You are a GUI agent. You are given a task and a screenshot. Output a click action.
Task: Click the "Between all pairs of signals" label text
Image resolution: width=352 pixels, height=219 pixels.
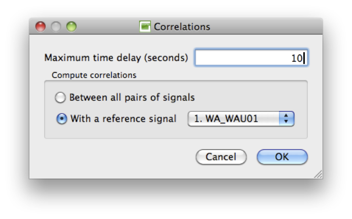click(x=132, y=98)
